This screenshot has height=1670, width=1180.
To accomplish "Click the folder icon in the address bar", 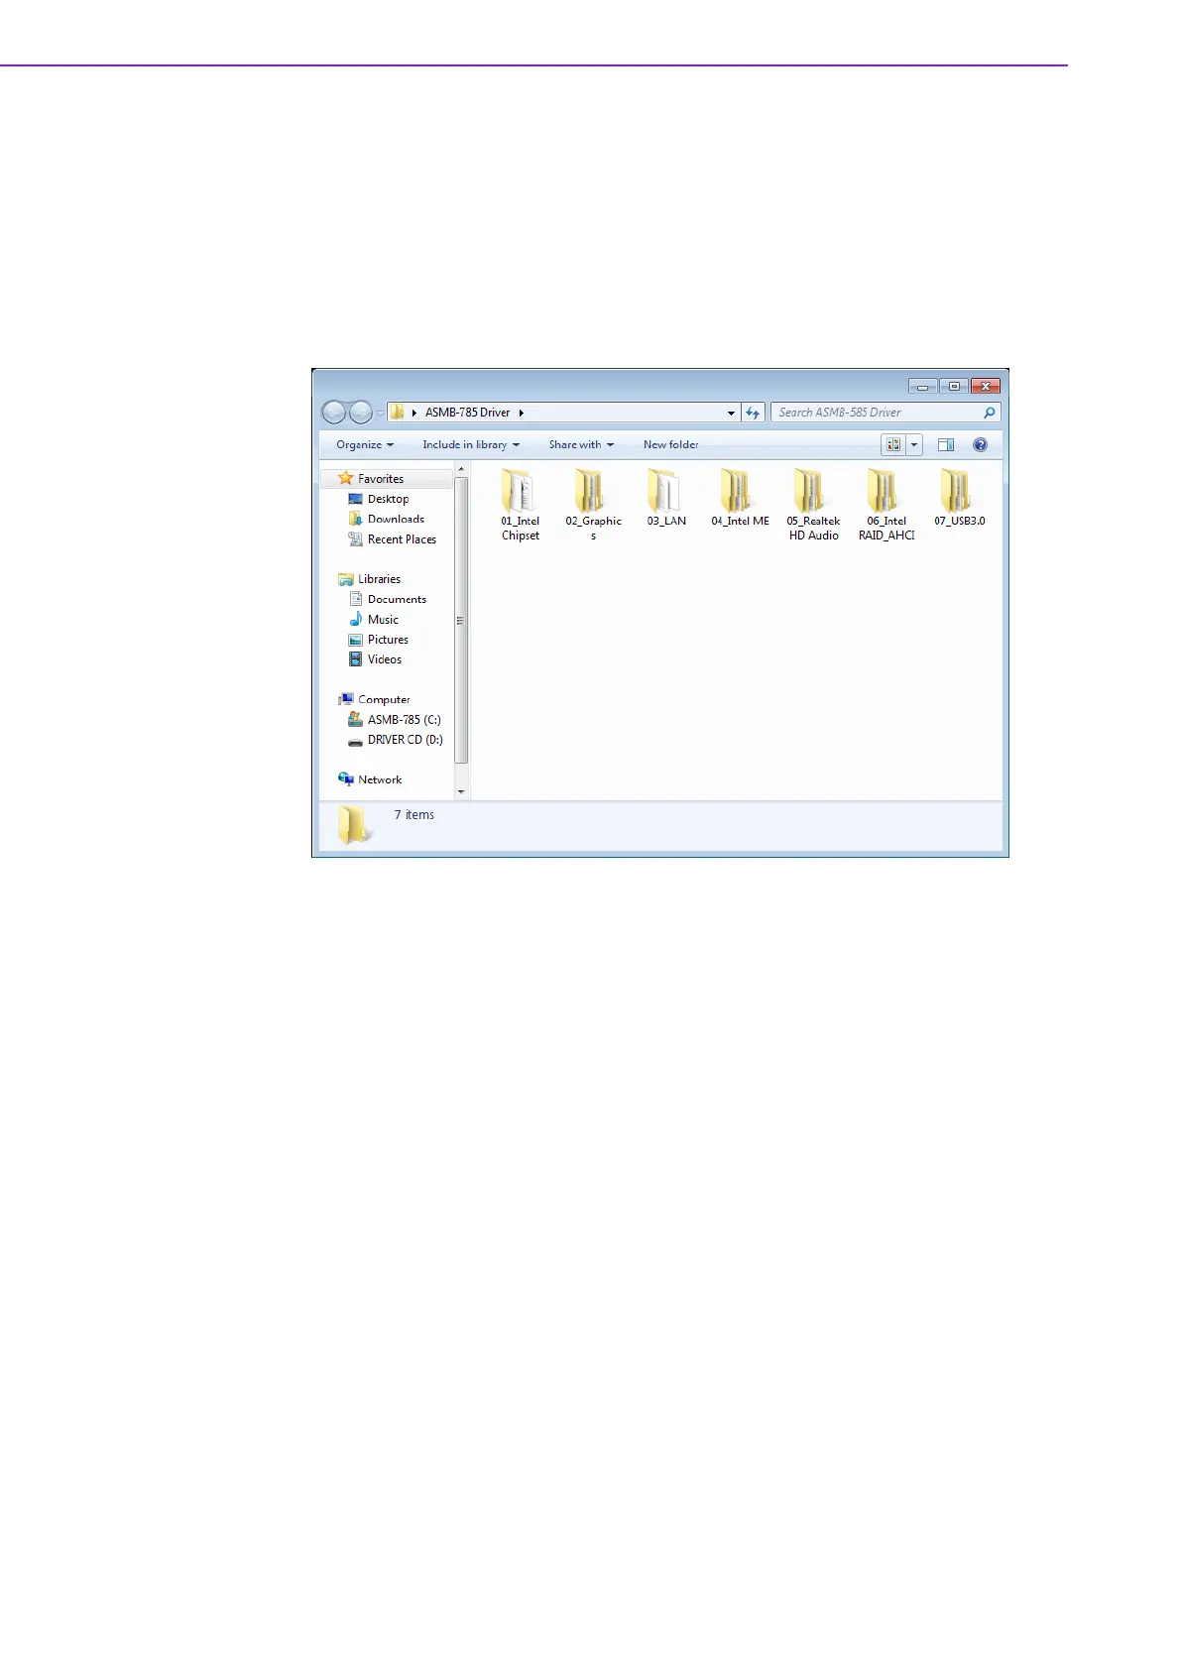I will coord(397,413).
